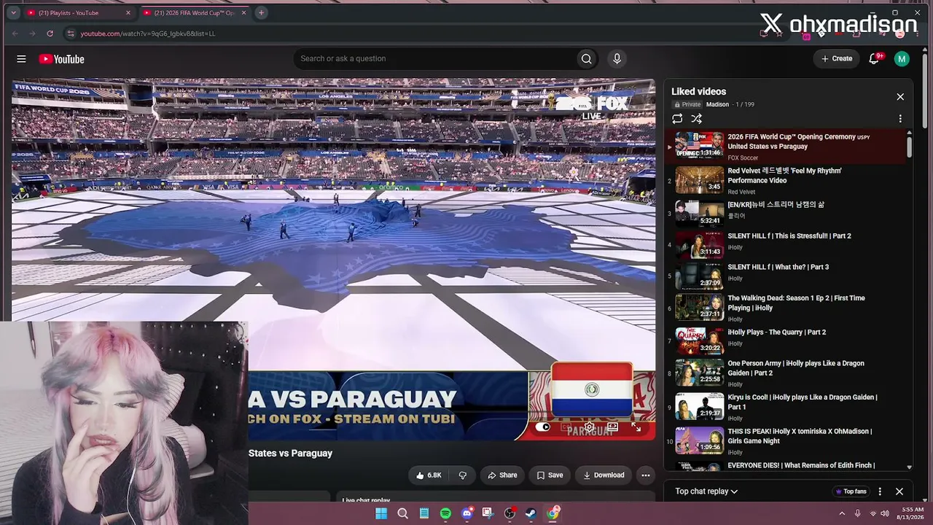Reload the current page
Screen dimensions: 933x525
click(50, 34)
